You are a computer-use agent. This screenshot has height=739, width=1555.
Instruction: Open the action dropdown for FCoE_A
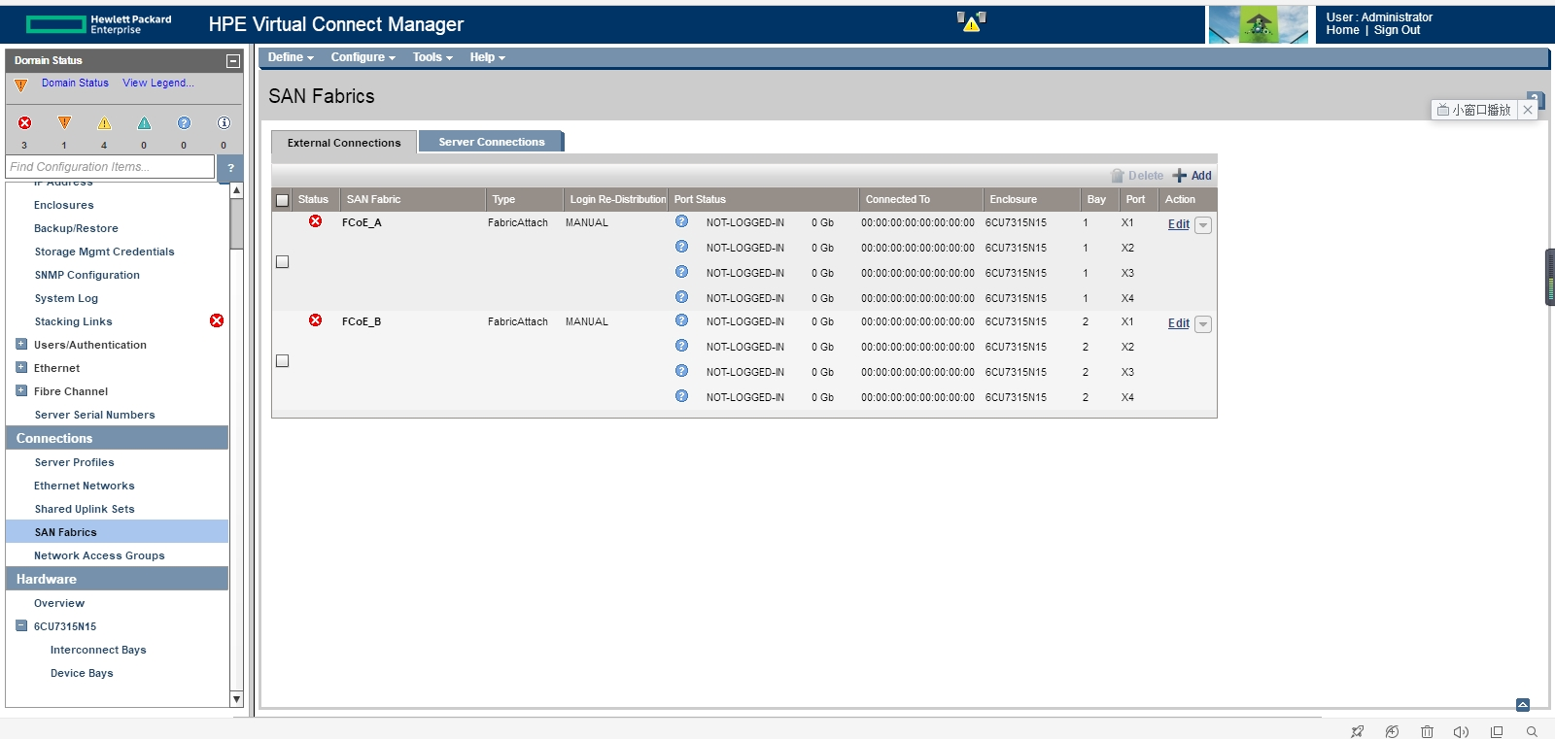(1203, 225)
